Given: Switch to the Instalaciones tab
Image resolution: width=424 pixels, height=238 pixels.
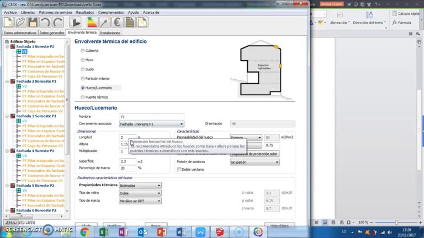Looking at the screenshot, I should 110,33.
